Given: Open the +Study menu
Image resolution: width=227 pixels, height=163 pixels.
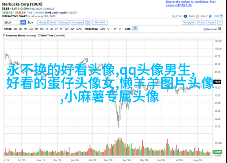Looking at the screenshot, I should point(42,22).
